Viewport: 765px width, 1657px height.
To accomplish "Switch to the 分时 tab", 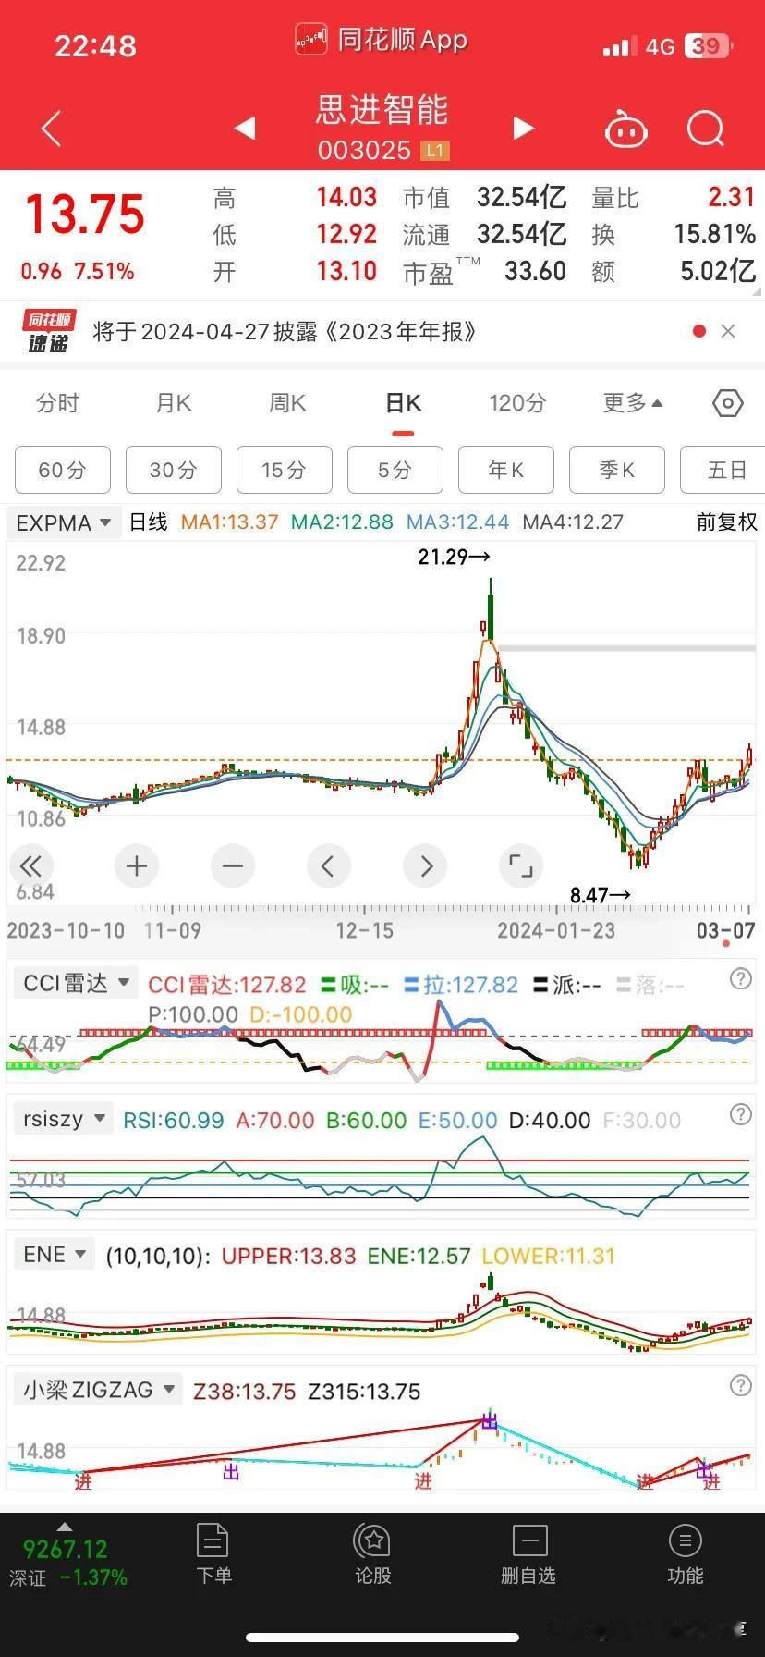I will click(x=57, y=403).
